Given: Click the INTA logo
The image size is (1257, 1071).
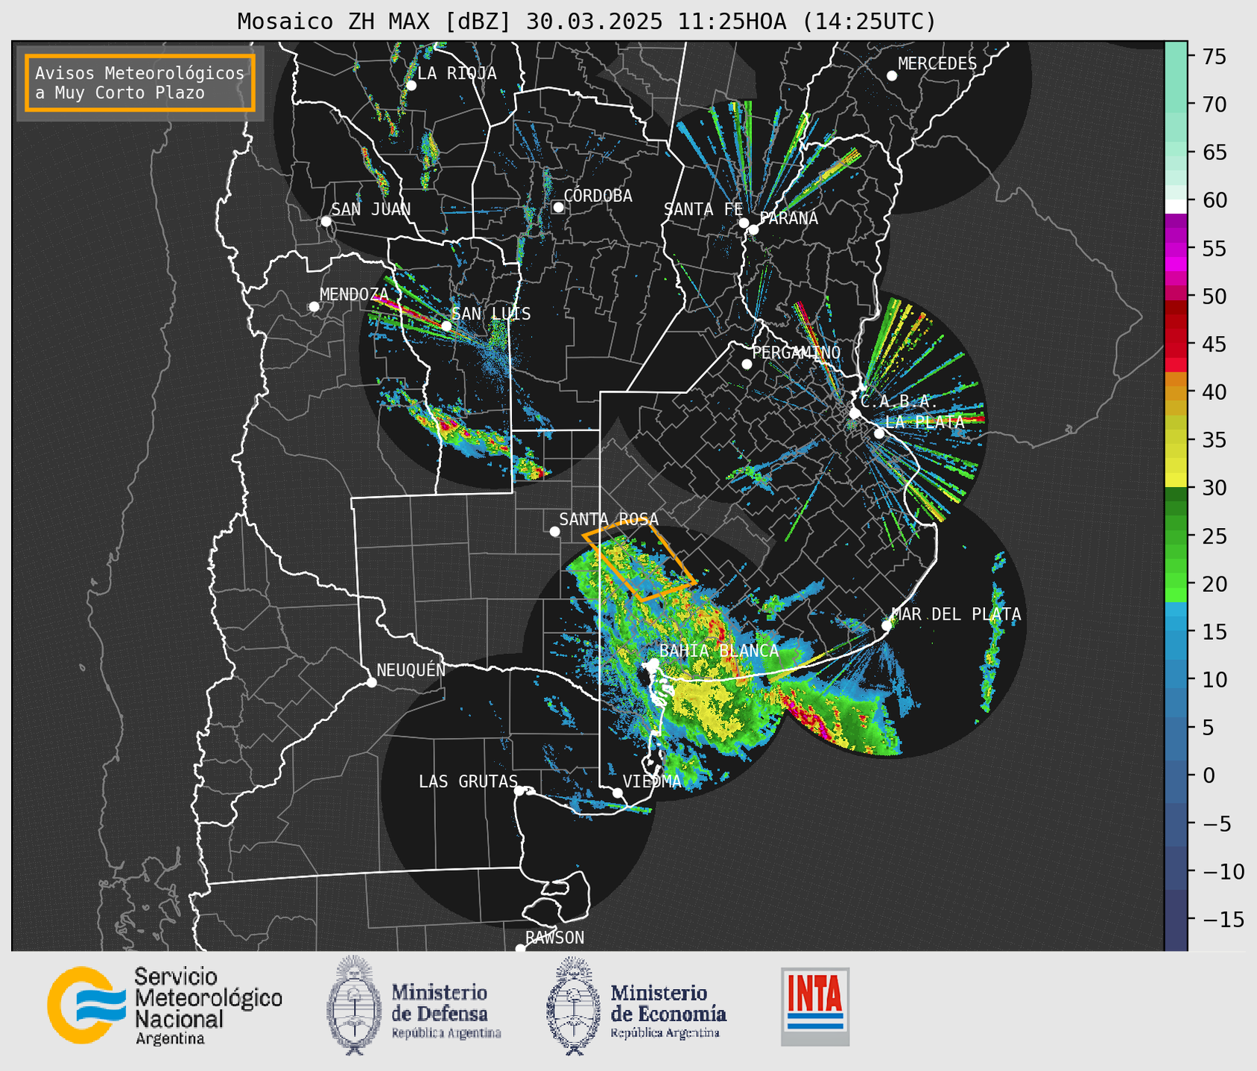Looking at the screenshot, I should [x=815, y=1006].
